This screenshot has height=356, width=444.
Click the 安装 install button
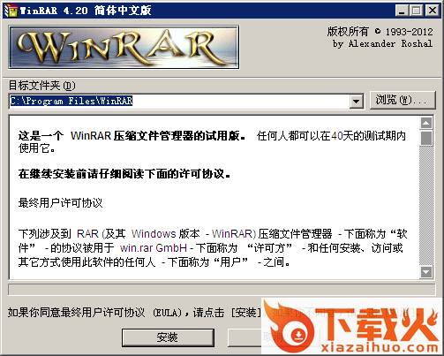[x=168, y=337]
